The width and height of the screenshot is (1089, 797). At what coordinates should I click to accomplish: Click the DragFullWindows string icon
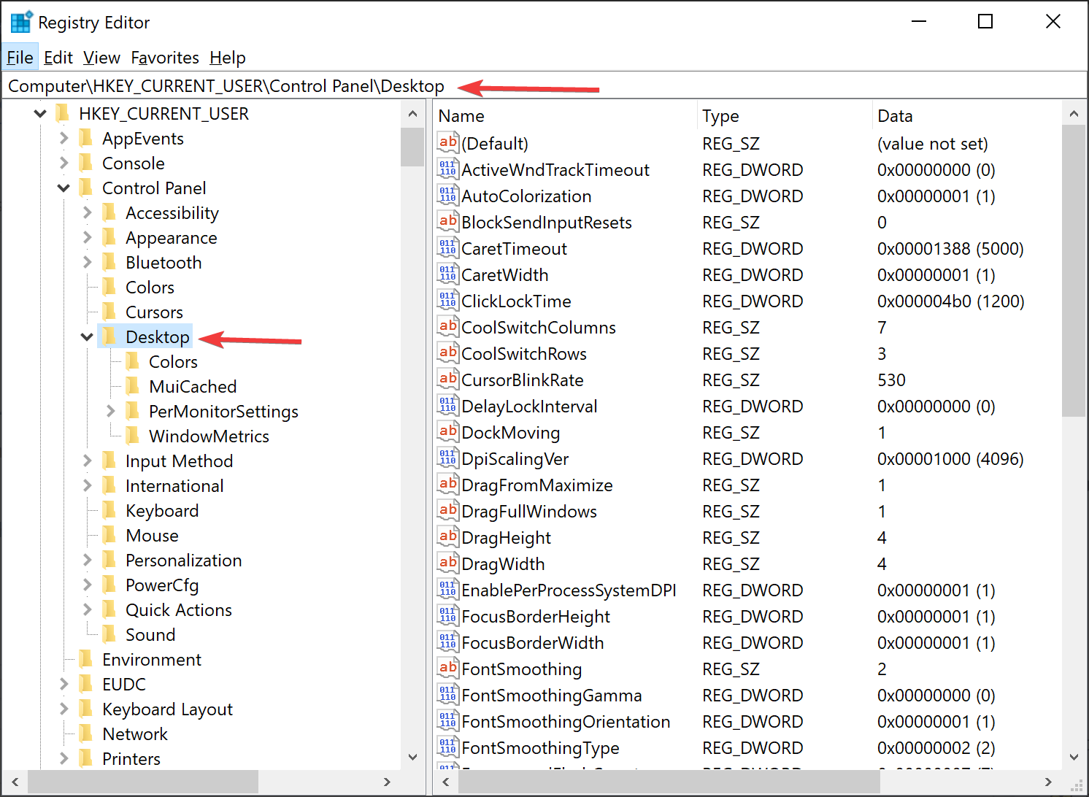[x=447, y=510]
